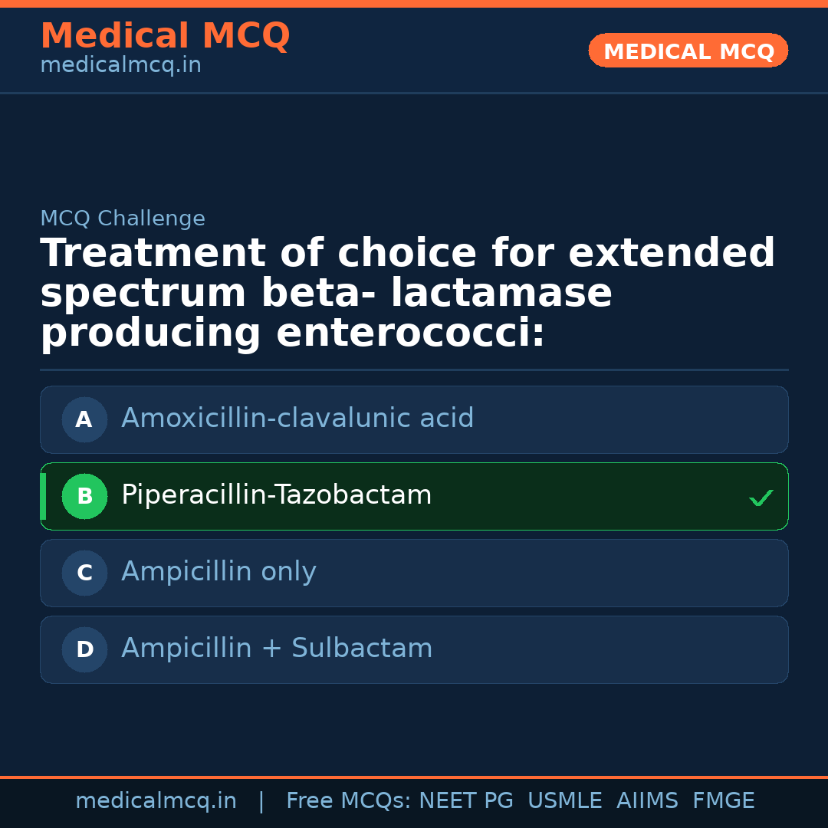Open the medicalmcq.in link in the footer
Image resolution: width=828 pixels, height=828 pixels.
coord(156,801)
